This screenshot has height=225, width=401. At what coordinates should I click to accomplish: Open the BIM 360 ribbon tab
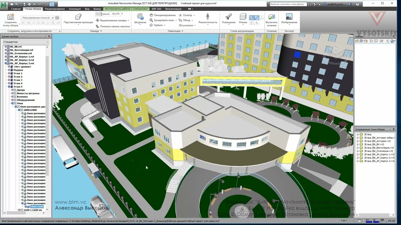coord(156,9)
